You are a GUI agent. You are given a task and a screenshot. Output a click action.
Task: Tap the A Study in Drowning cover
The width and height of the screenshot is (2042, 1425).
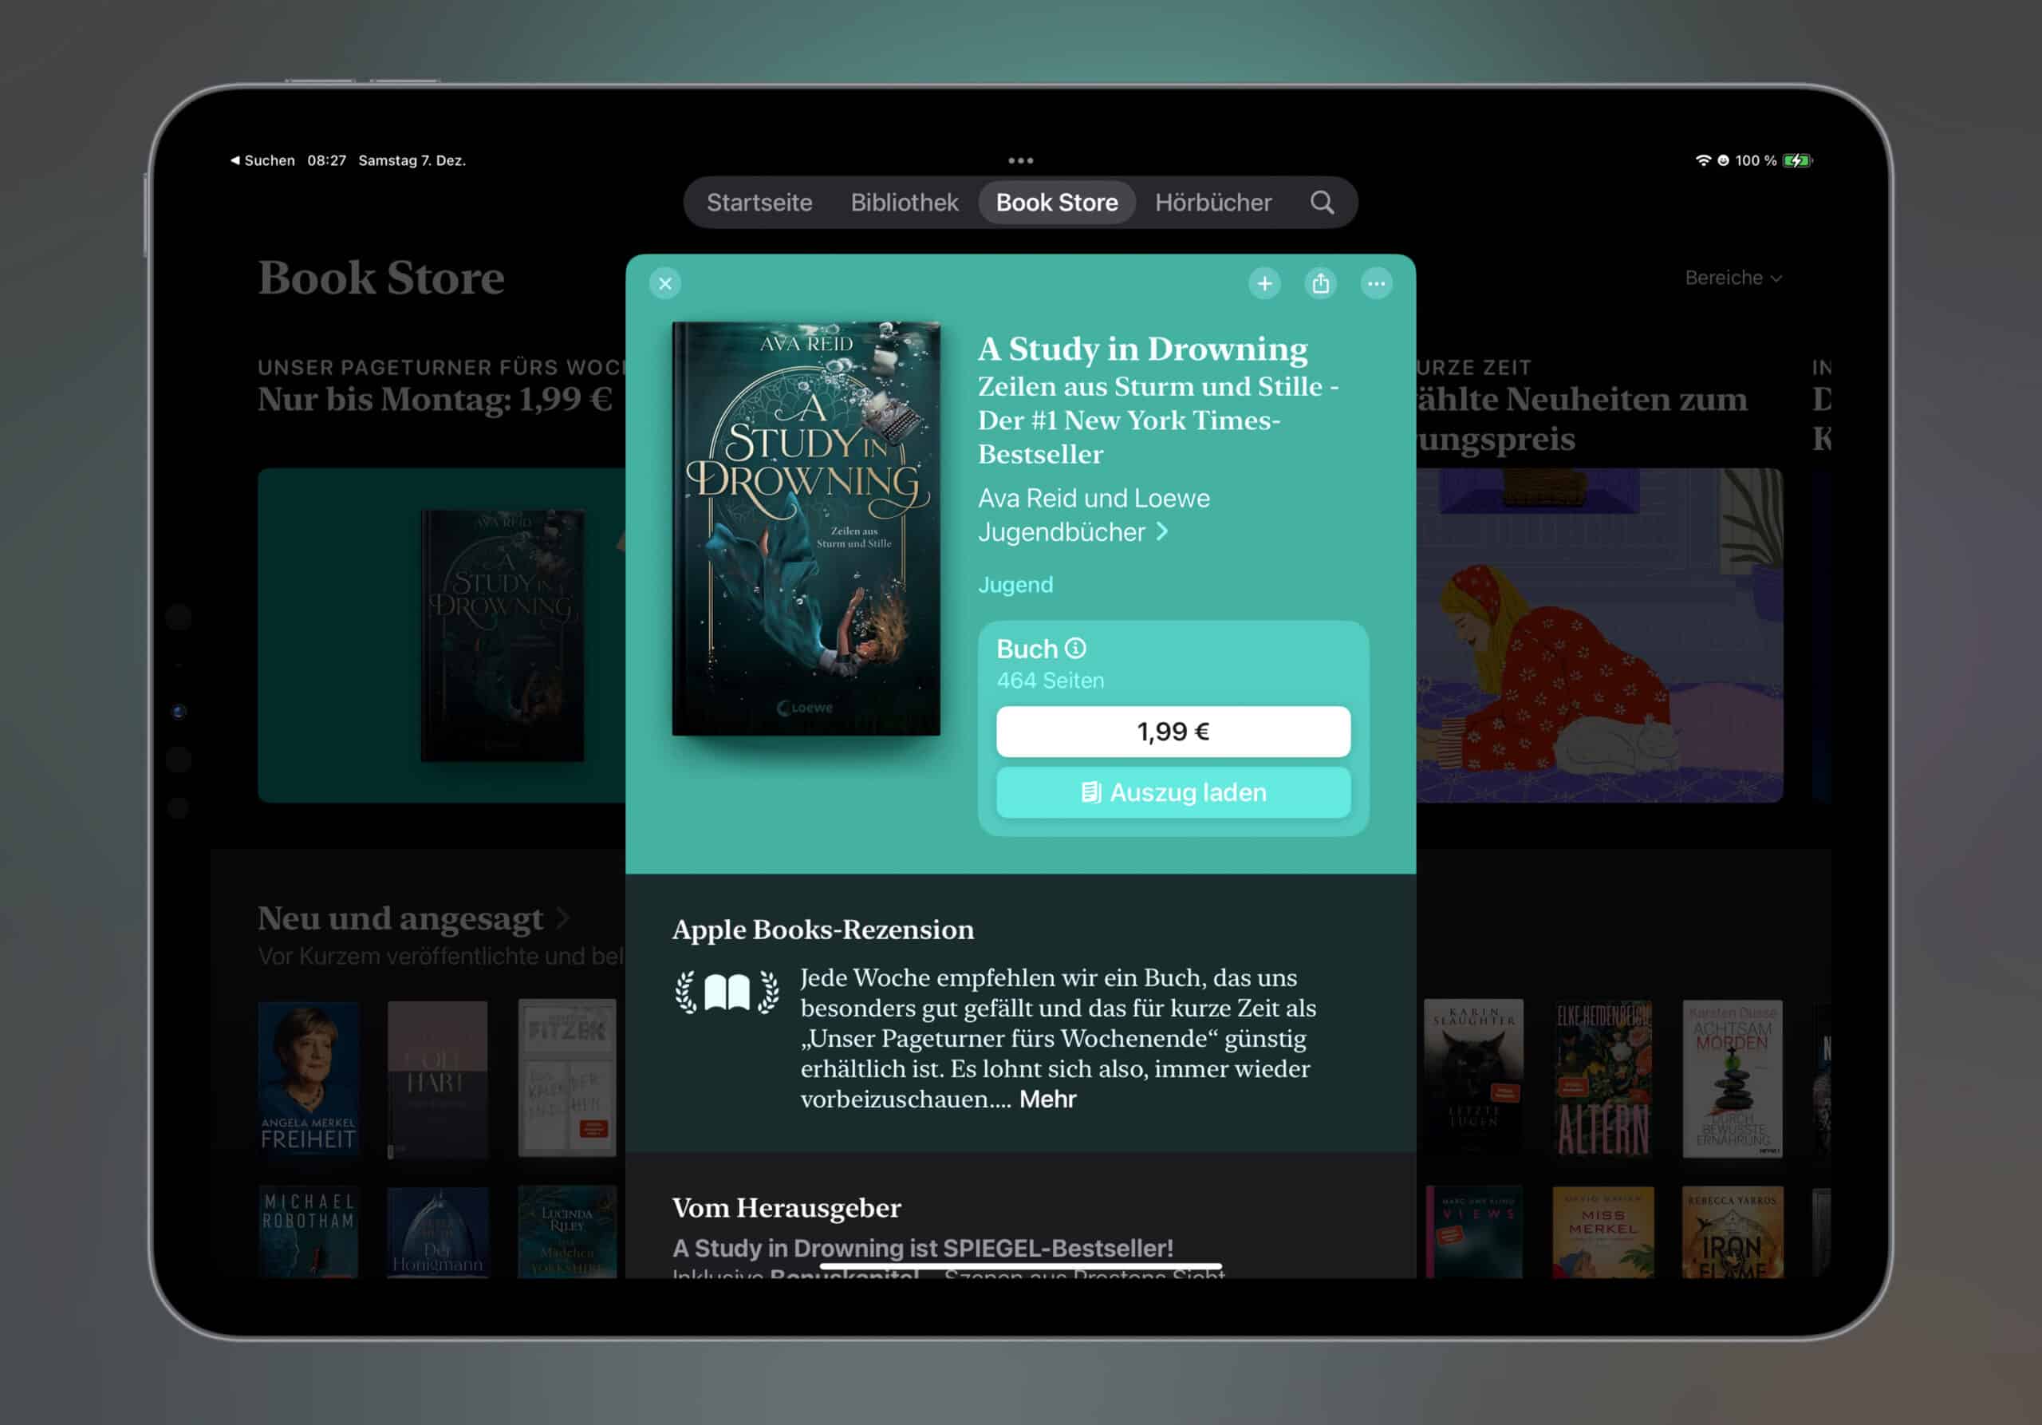point(806,528)
